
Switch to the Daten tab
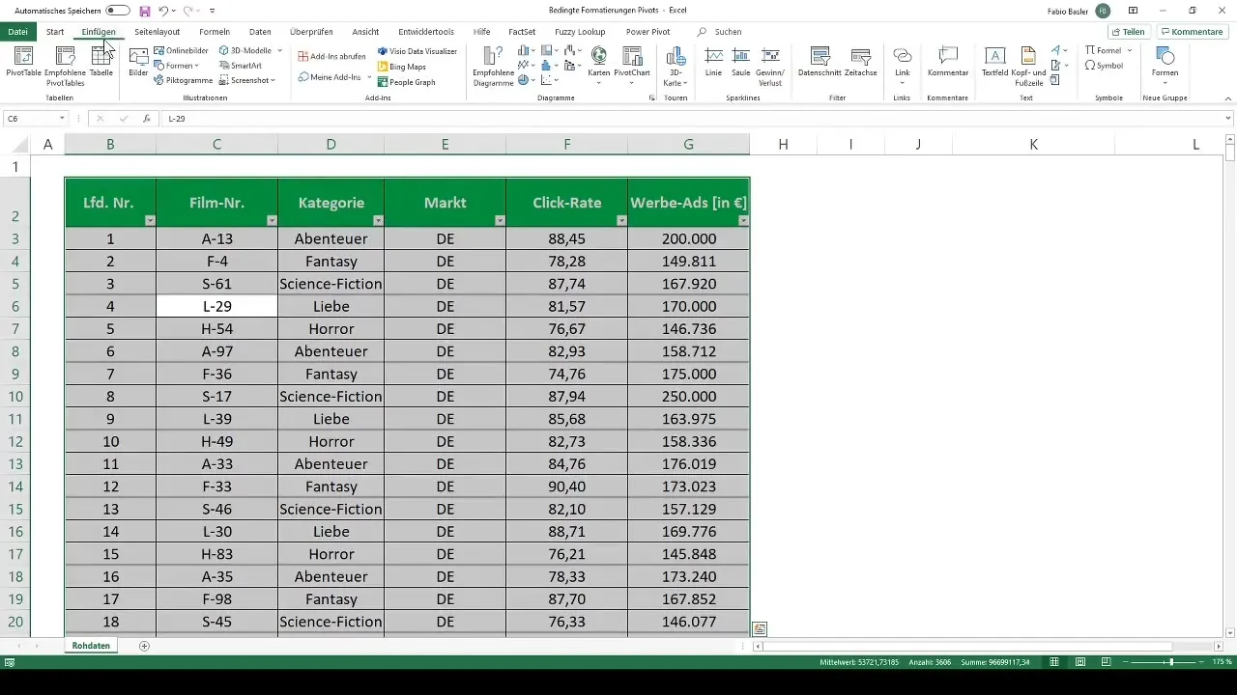coord(260,32)
